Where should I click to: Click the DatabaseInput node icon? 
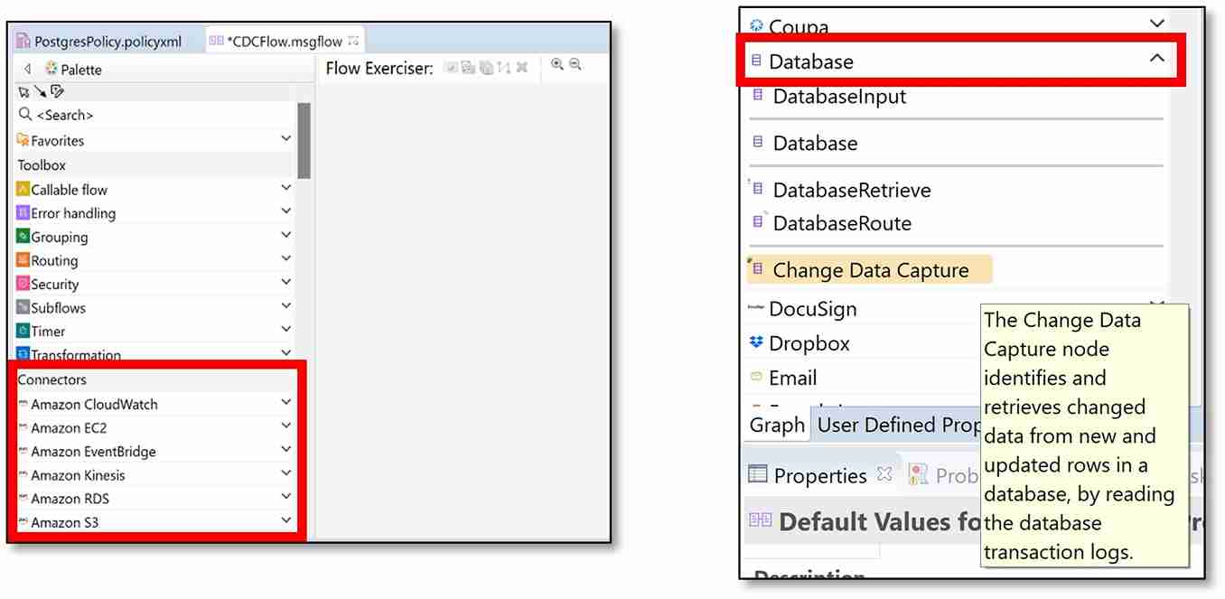(758, 95)
